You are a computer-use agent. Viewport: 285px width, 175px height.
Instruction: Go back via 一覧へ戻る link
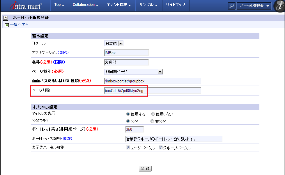coord(19,25)
